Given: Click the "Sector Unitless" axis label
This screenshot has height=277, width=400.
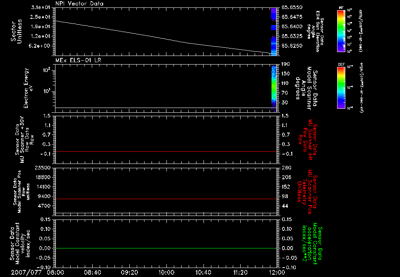Looking at the screenshot, I should tap(16, 31).
